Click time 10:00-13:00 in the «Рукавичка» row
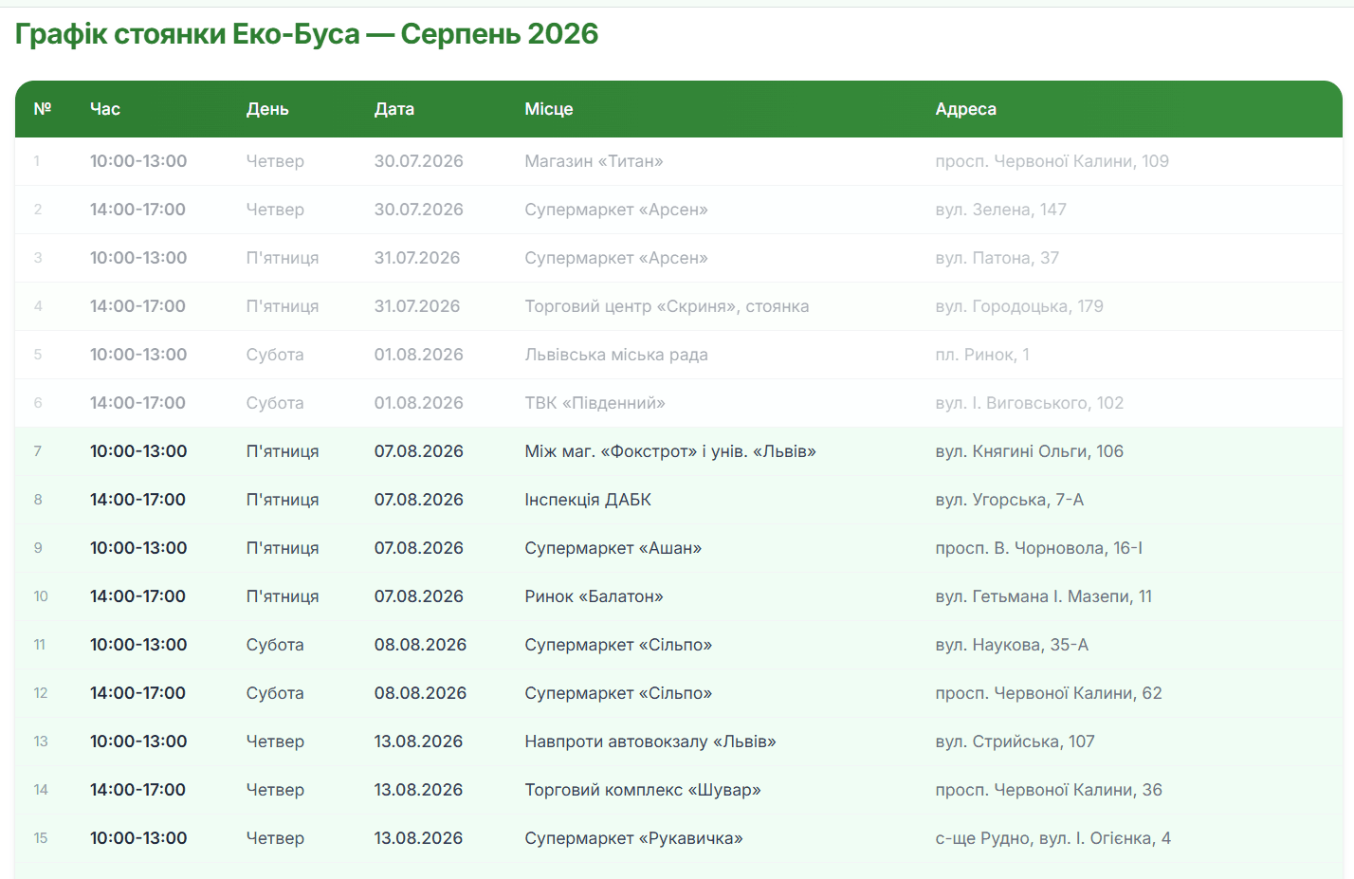The image size is (1354, 879). tap(138, 838)
